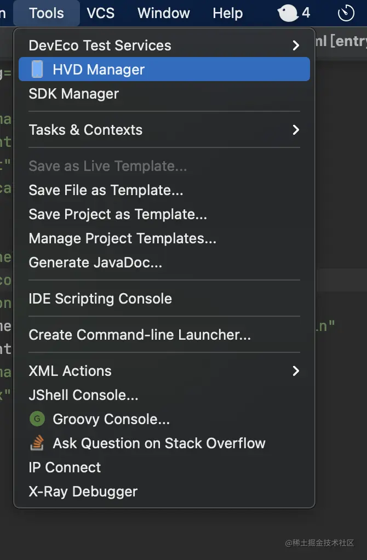Choose Generate JavaDoc
The height and width of the screenshot is (560, 367).
click(x=95, y=262)
